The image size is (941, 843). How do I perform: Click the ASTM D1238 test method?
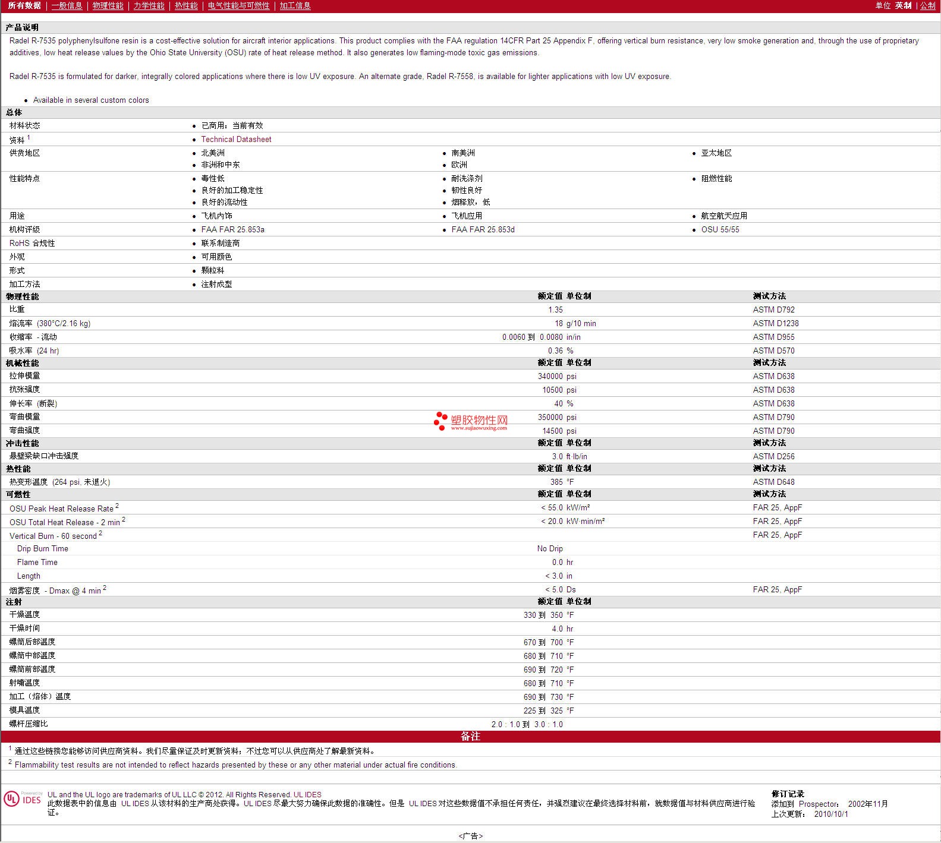coord(776,324)
